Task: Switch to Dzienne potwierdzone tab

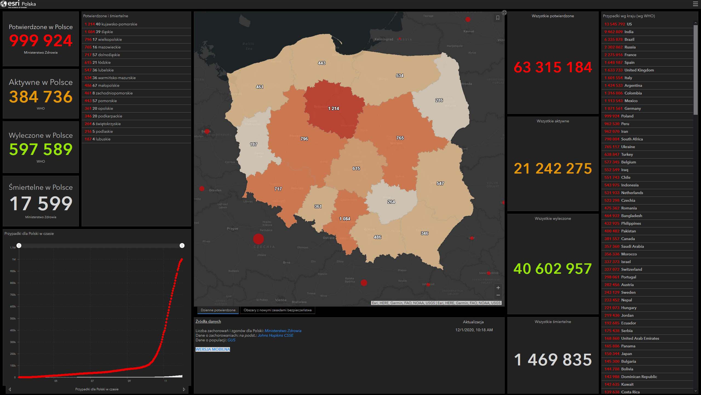Action: click(x=218, y=310)
